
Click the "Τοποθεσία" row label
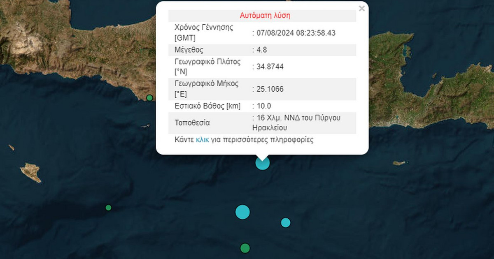[x=193, y=123]
